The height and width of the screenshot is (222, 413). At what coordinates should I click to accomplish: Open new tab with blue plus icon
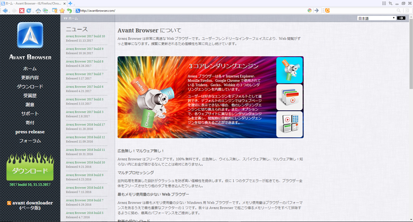pyautogui.click(x=70, y=3)
